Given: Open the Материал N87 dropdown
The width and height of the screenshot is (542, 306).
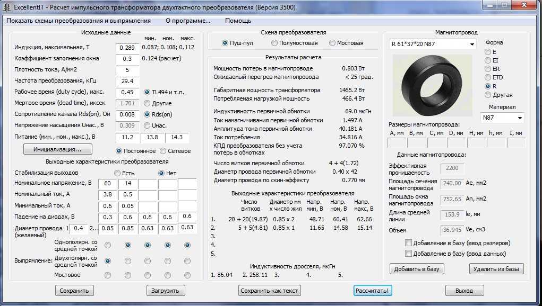Looking at the screenshot, I should pos(502,118).
